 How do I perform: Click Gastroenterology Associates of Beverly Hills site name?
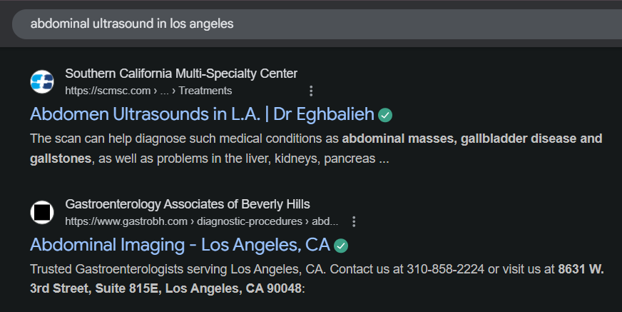coord(187,204)
